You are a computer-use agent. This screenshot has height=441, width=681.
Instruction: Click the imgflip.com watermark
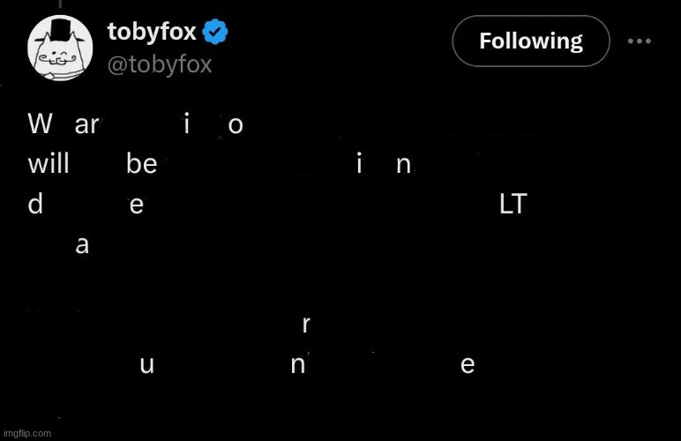tap(26, 433)
